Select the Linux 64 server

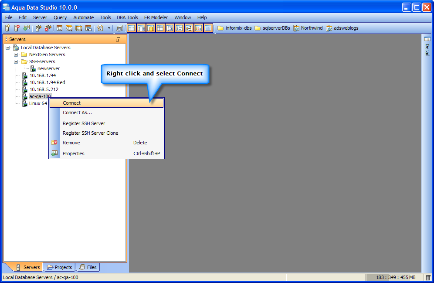click(38, 103)
